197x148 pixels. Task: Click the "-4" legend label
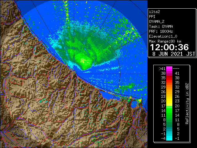click(163, 138)
